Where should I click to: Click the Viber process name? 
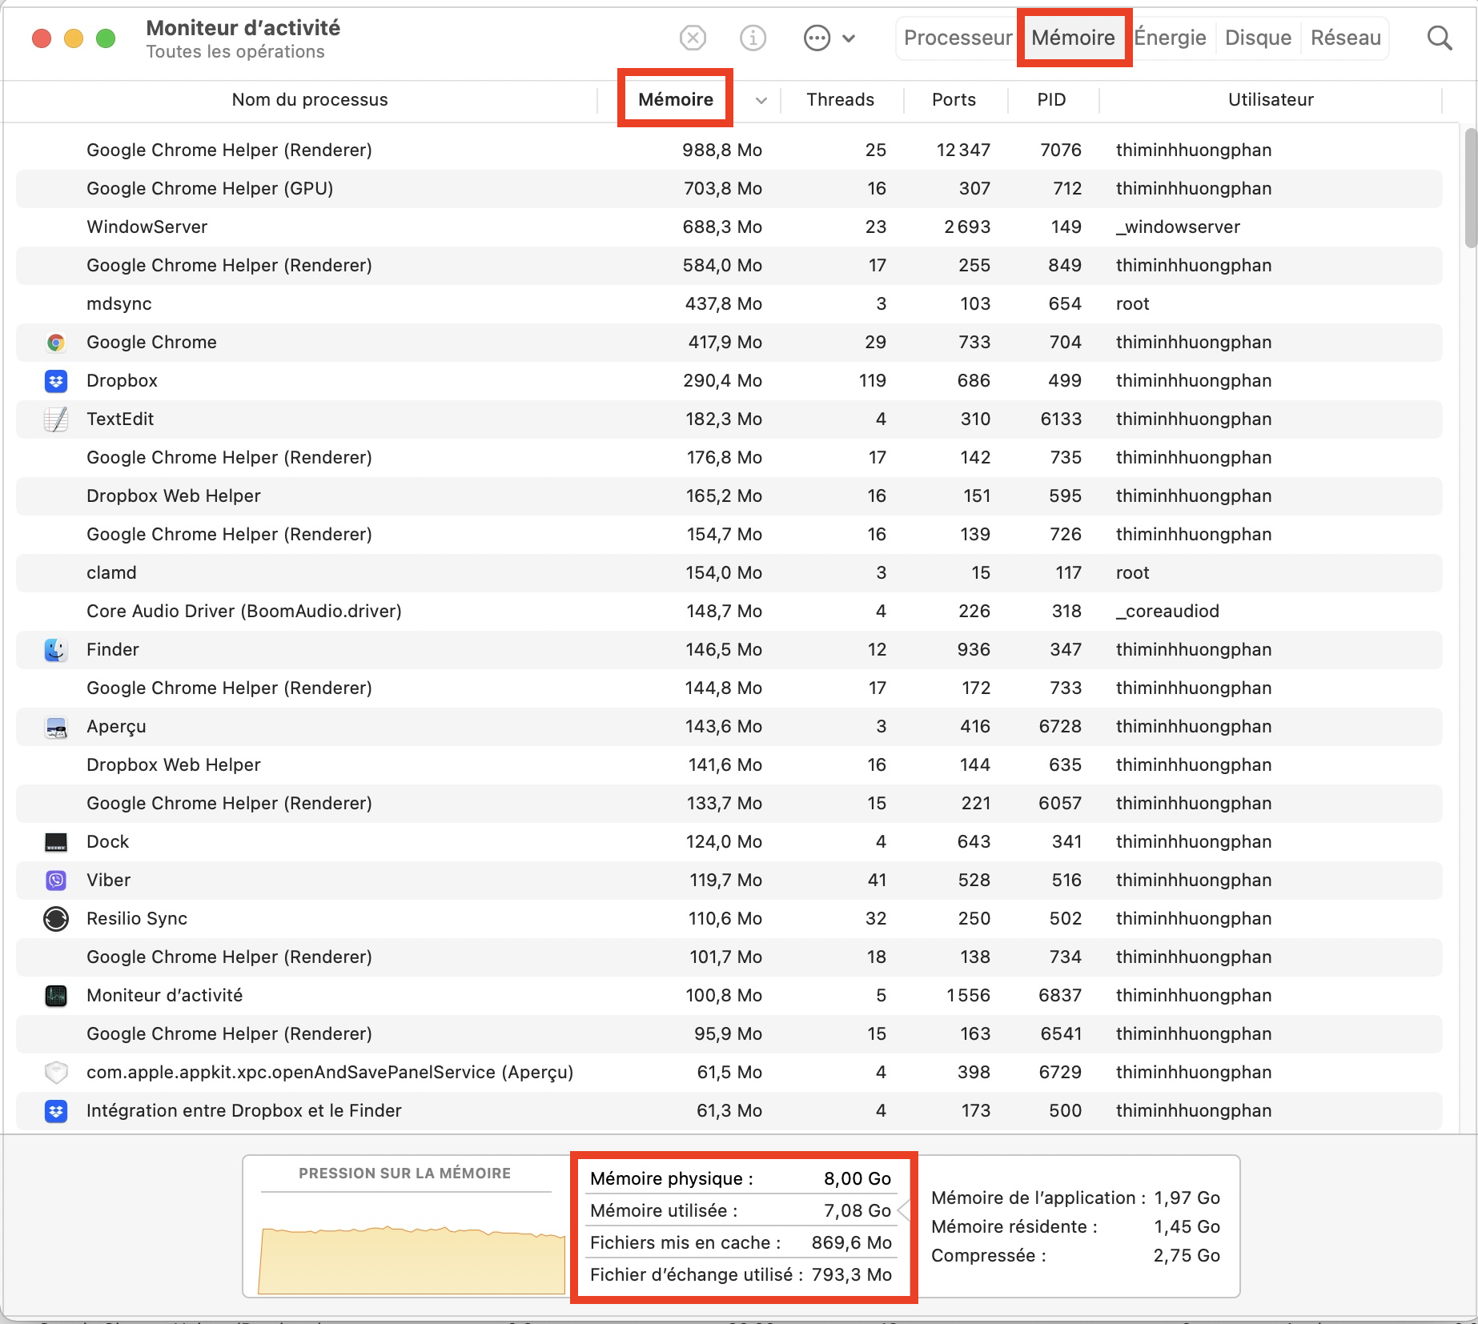pos(108,881)
